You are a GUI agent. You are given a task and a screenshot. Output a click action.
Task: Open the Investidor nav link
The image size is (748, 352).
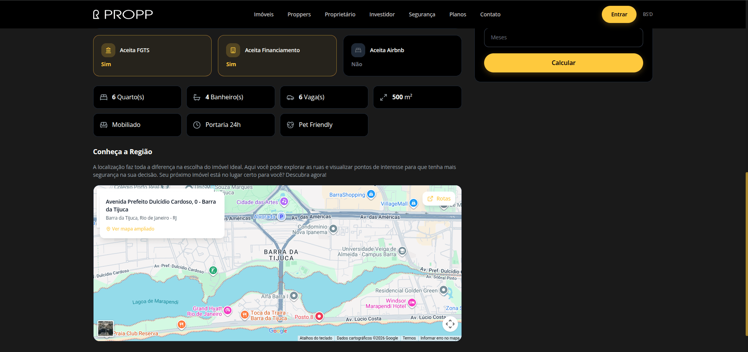pos(382,14)
